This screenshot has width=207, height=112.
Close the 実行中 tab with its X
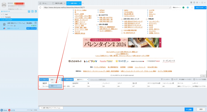click(64, 3)
